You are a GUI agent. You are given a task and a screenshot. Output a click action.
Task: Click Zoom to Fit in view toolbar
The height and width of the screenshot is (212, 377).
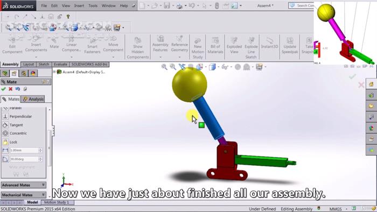pos(164,67)
